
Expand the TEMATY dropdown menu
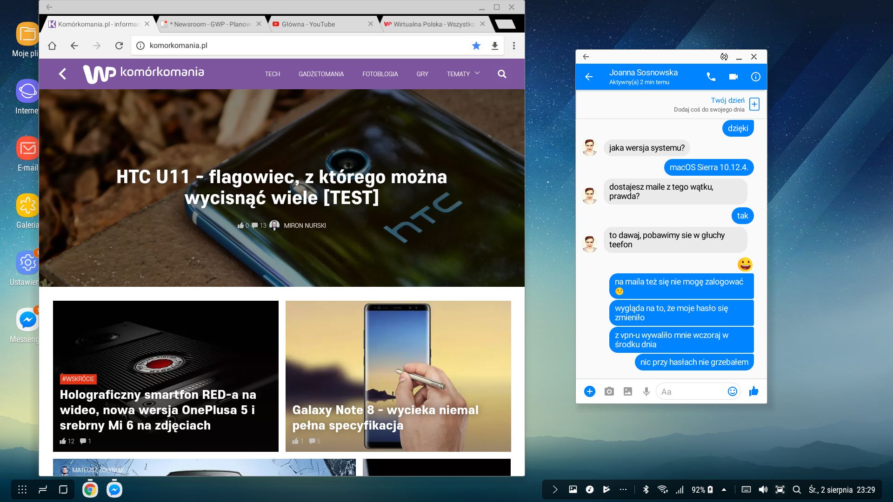463,74
